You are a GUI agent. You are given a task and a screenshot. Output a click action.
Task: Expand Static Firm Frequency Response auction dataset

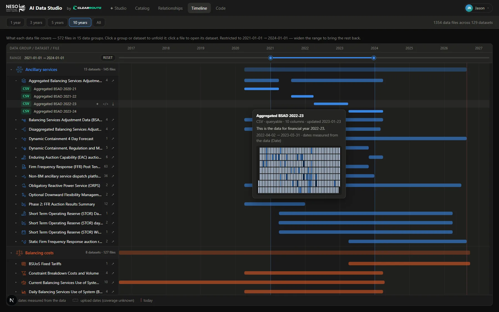[16, 242]
